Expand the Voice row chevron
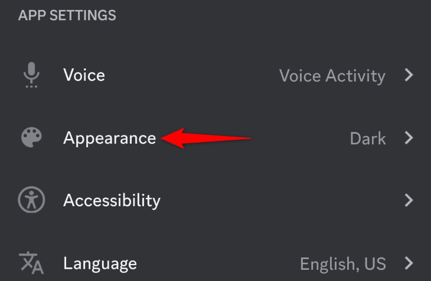Image resolution: width=431 pixels, height=281 pixels. (x=409, y=75)
